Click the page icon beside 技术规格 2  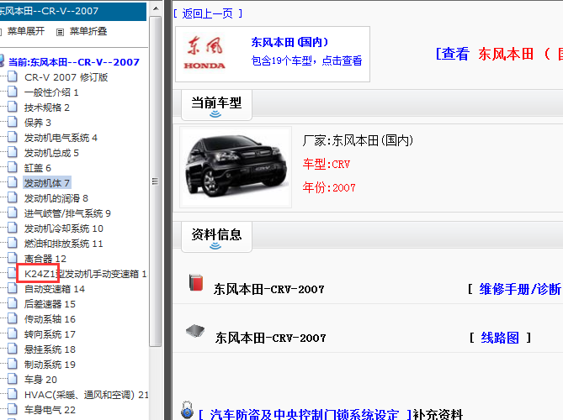(13, 107)
